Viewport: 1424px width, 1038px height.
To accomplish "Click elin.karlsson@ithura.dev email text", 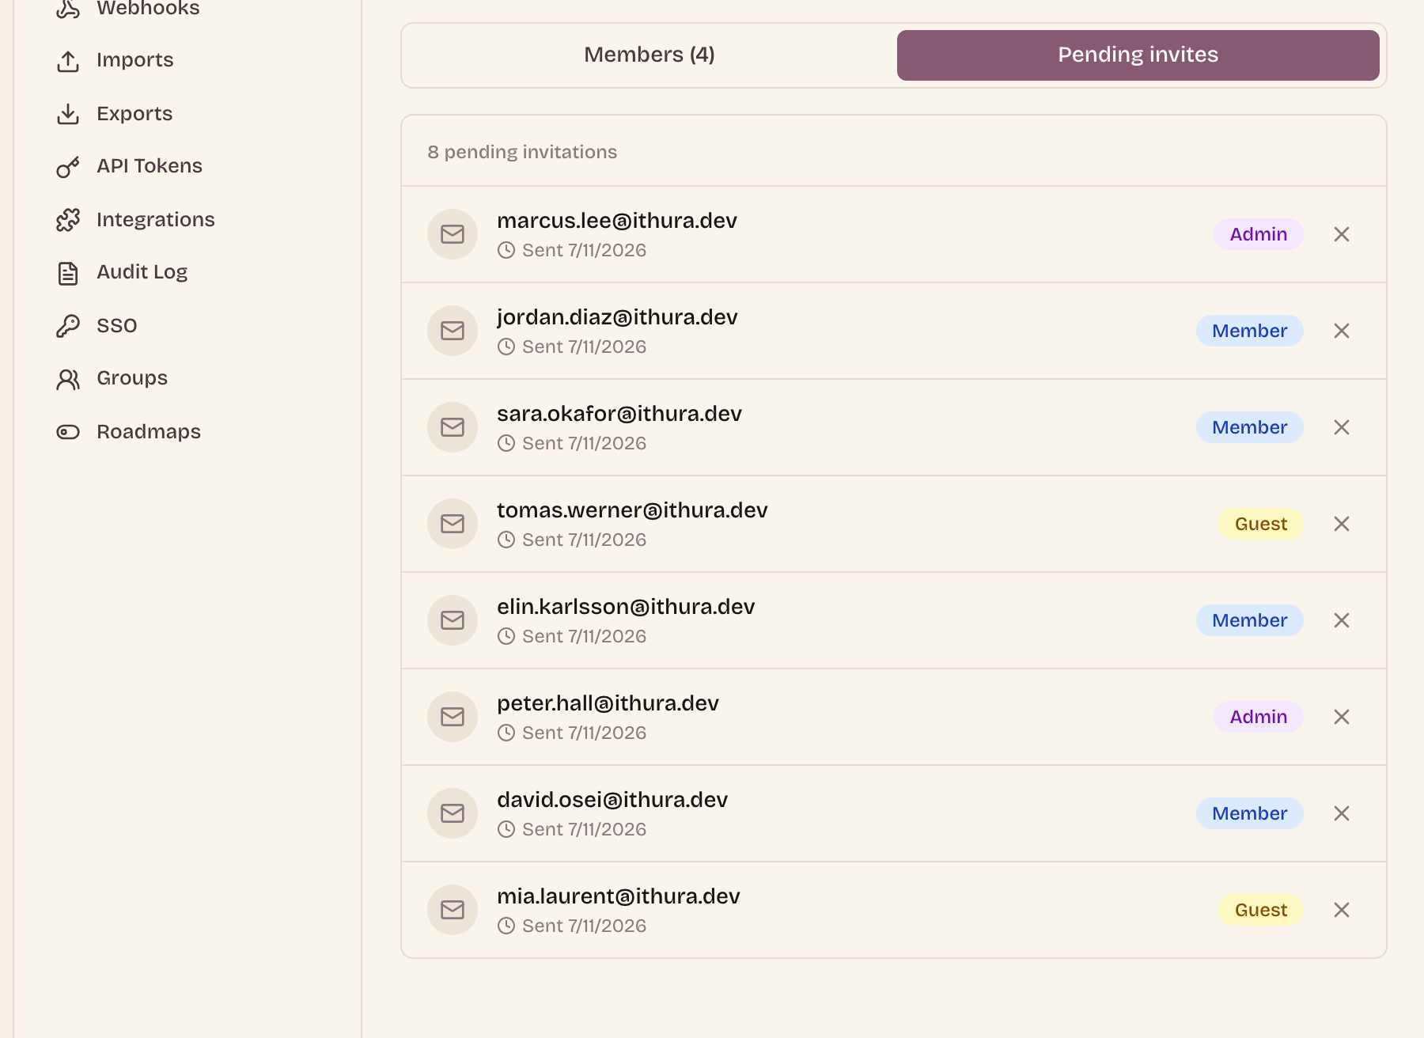I will (x=626, y=607).
